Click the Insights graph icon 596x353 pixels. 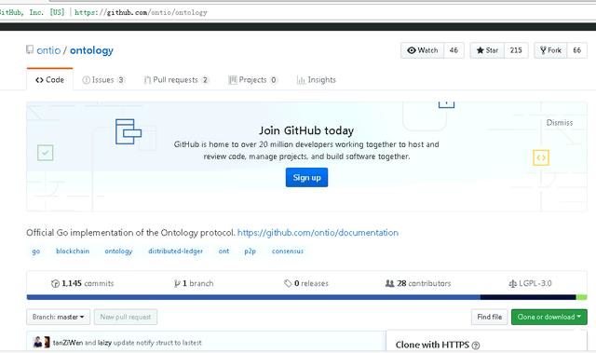[301, 80]
